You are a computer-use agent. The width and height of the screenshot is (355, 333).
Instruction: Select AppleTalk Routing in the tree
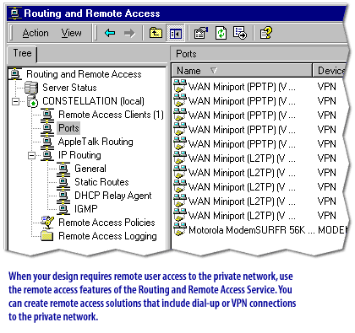(96, 142)
